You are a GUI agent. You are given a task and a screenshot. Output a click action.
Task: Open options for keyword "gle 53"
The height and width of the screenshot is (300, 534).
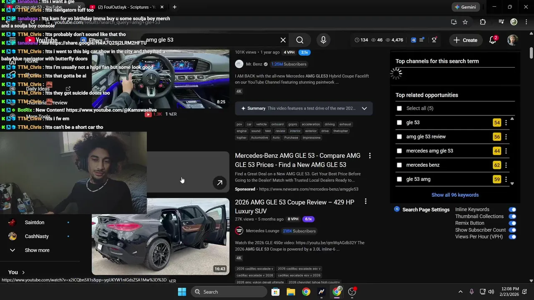(x=506, y=122)
